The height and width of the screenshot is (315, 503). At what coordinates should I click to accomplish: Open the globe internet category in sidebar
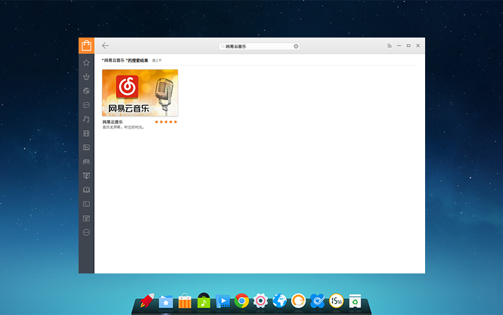coord(86,90)
